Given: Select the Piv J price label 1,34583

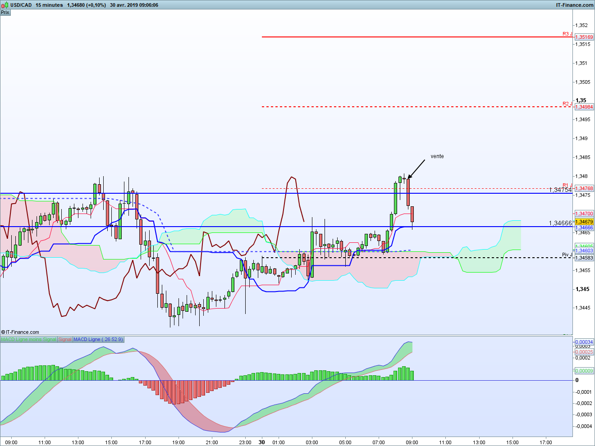Looking at the screenshot, I should [x=584, y=258].
